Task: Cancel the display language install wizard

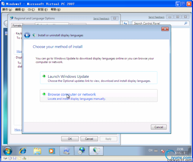Action: pyautogui.click(x=159, y=127)
